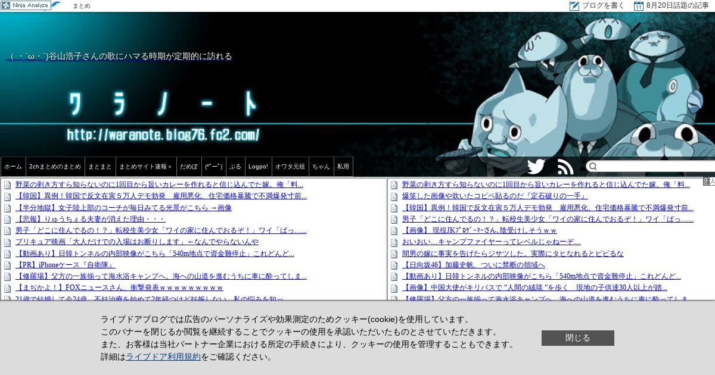Open the 【動画あり】日韓トンネル article in the right list
Screen dimensions: 715x375
click(x=542, y=276)
